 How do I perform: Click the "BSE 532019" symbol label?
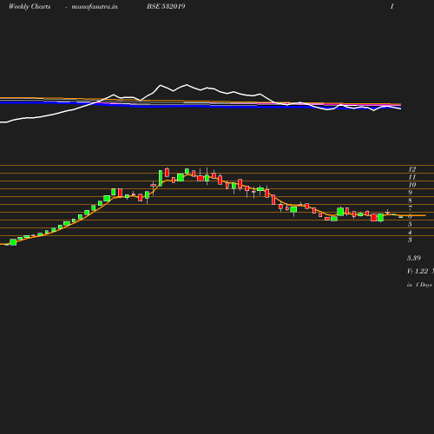click(x=166, y=6)
